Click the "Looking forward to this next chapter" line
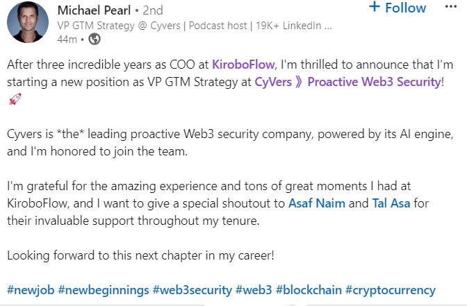Viewport: 467px width, 306px height. (140, 255)
